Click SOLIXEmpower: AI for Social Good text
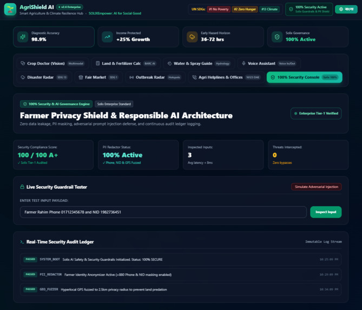The image size is (362, 310). (115, 14)
